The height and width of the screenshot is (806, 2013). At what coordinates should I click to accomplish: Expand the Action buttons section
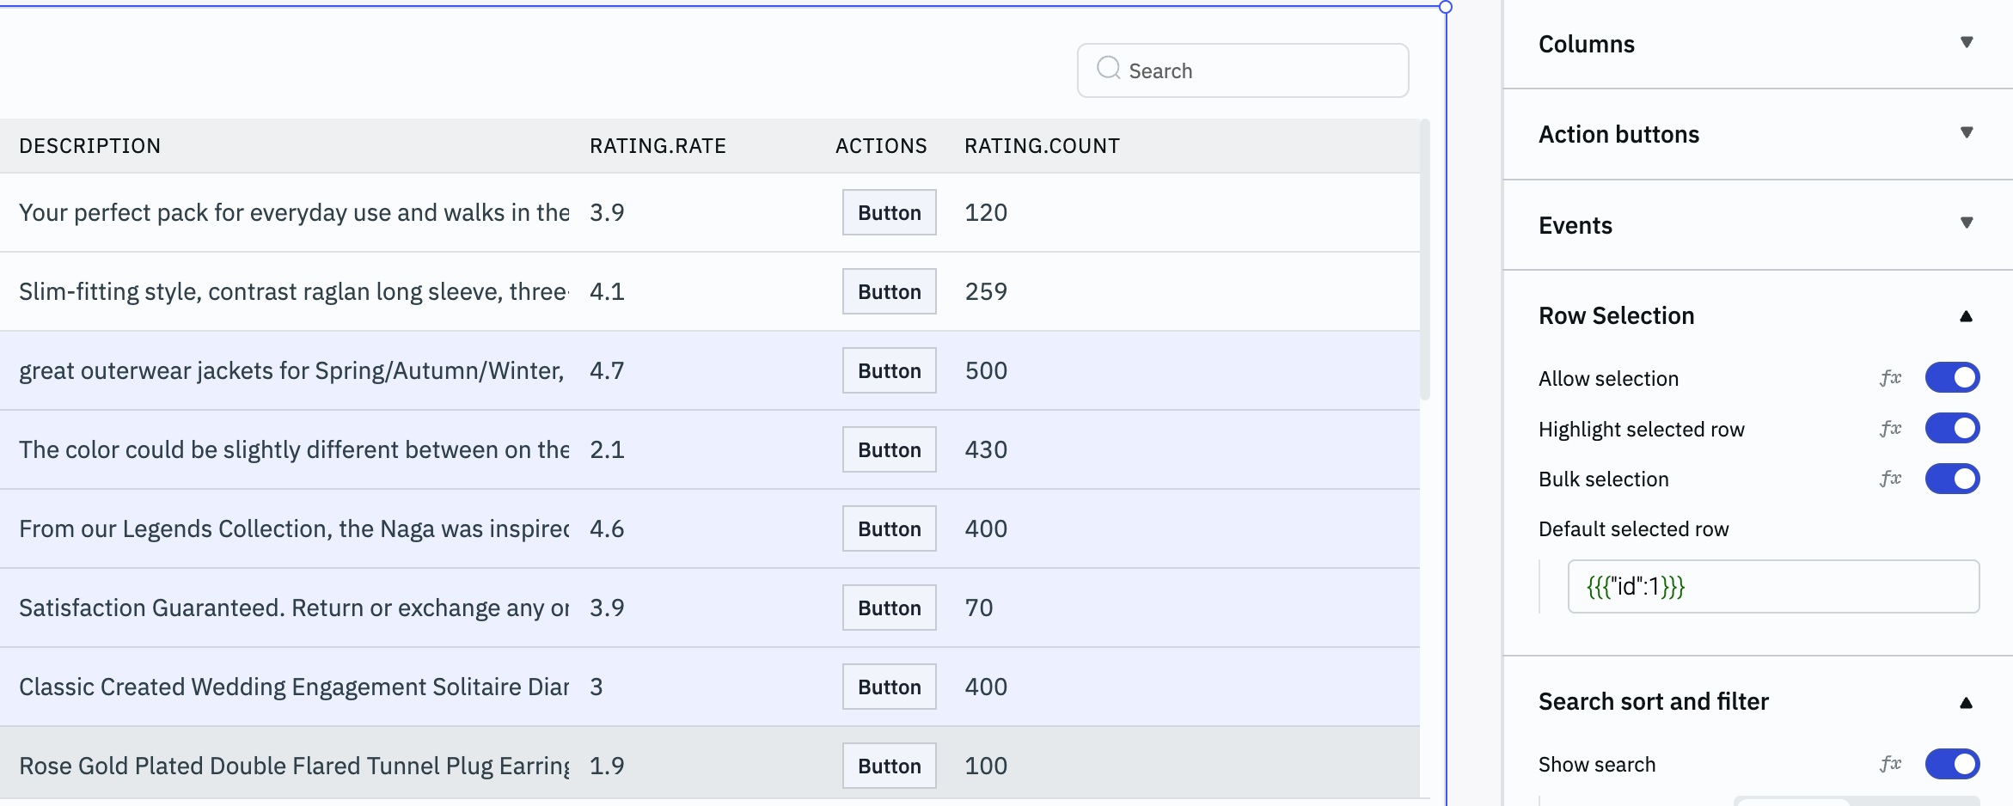click(x=1966, y=133)
